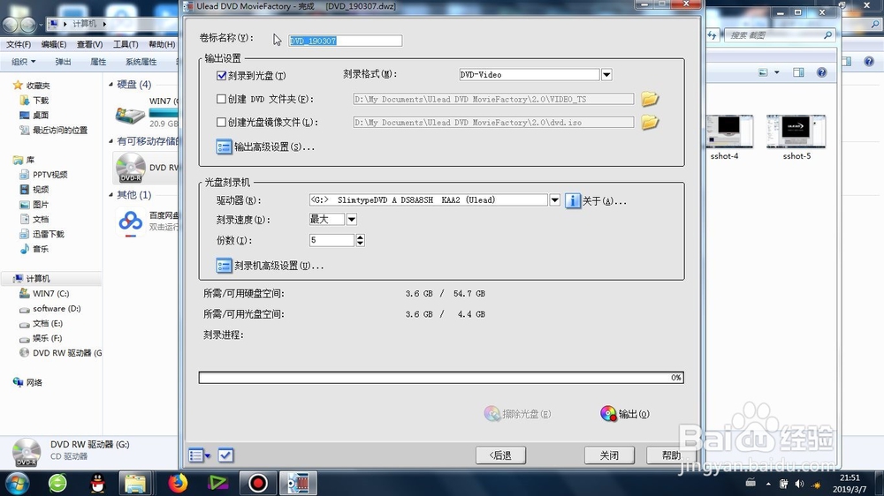This screenshot has height=496, width=884.
Task: Browse folder icon for VIDEO_TS path
Action: tap(650, 99)
